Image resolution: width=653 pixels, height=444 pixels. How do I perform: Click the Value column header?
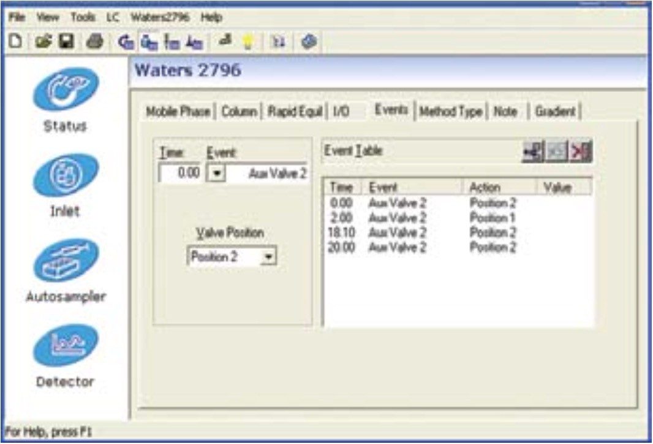pos(564,188)
